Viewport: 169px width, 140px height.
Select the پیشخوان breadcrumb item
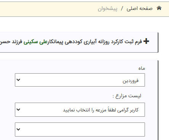(108, 9)
